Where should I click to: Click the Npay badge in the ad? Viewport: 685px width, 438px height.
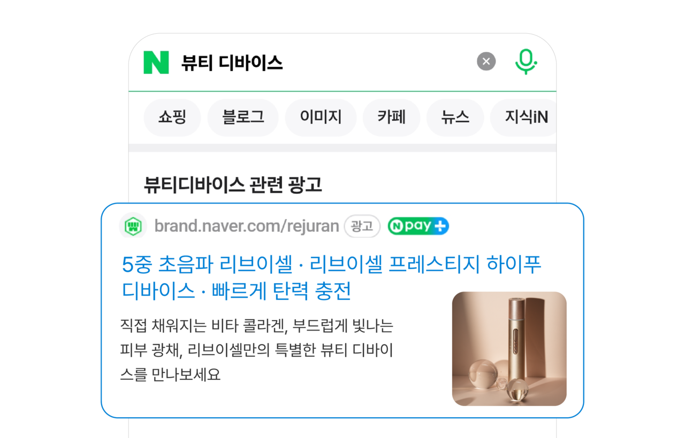point(418,226)
